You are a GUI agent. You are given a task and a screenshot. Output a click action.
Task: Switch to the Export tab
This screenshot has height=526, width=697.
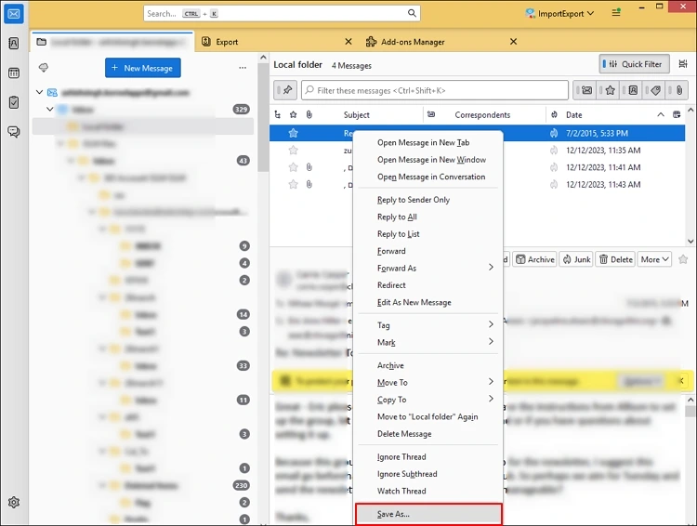click(x=276, y=42)
